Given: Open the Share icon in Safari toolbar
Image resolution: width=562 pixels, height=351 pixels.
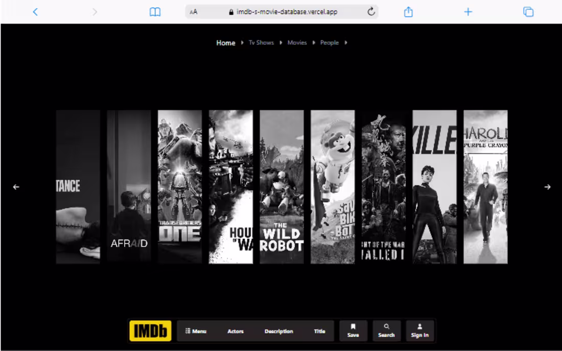Looking at the screenshot, I should point(408,11).
